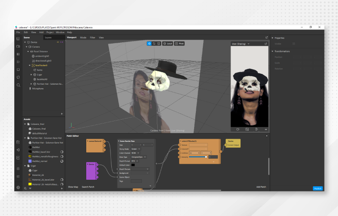Select the Microphone item in Scene tree

[38, 89]
